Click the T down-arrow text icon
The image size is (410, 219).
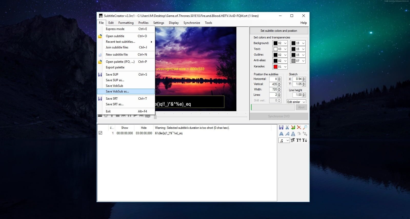tap(305, 140)
